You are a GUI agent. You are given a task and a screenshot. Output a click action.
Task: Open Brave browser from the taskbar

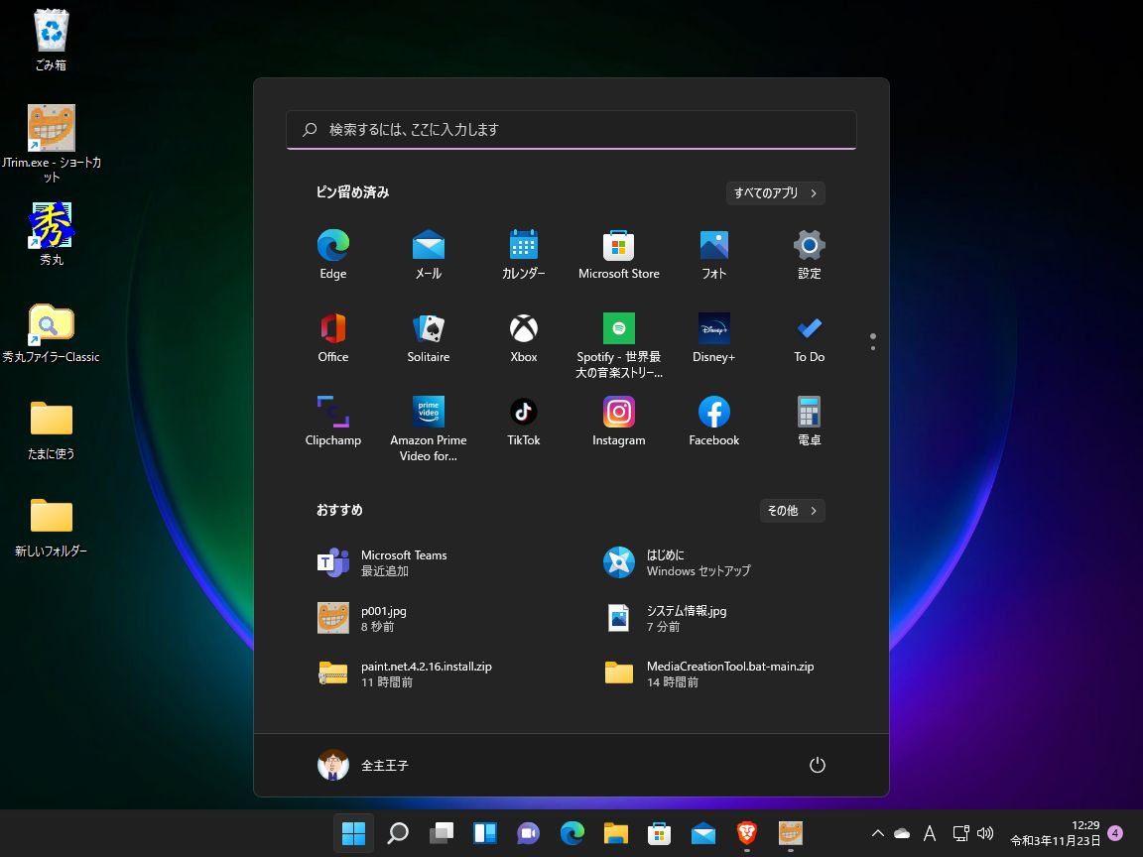746,833
